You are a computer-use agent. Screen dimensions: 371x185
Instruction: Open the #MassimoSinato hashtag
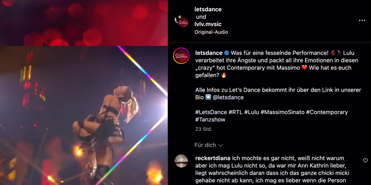click(282, 112)
